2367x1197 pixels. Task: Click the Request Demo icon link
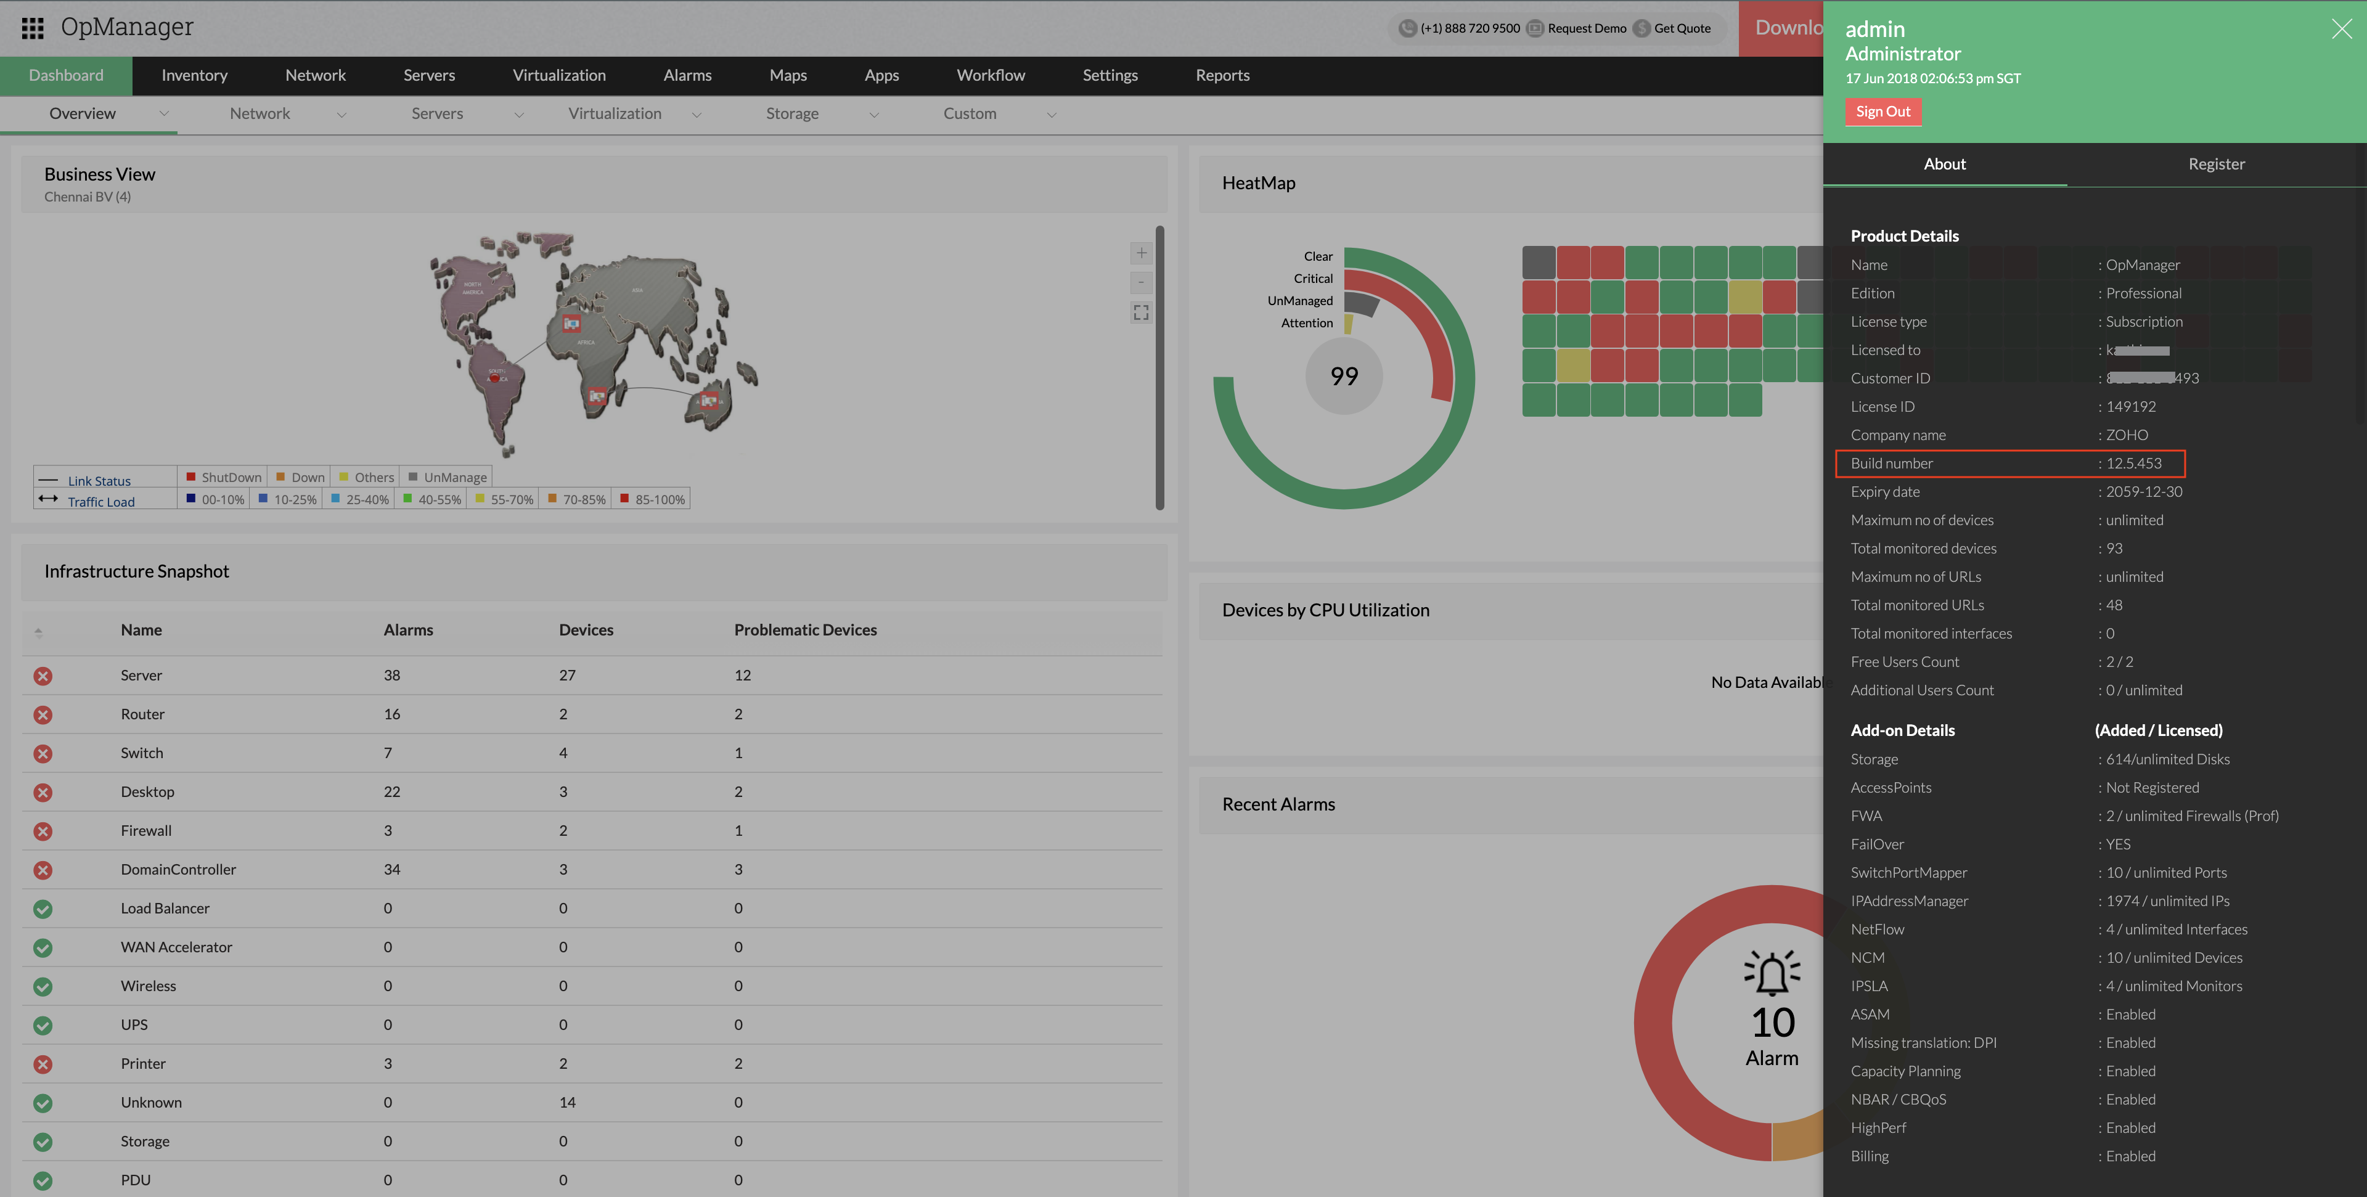pyautogui.click(x=1534, y=28)
